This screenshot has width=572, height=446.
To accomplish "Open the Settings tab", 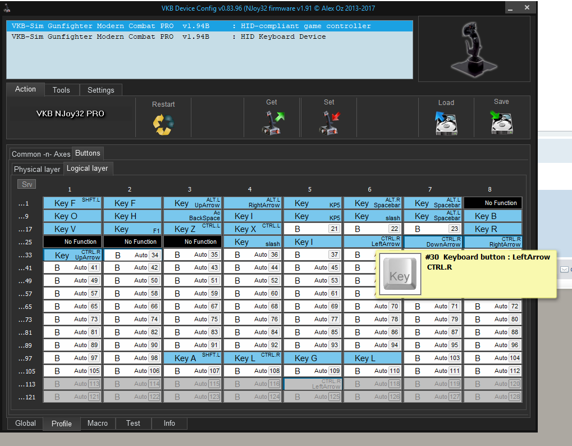I will pyautogui.click(x=100, y=90).
